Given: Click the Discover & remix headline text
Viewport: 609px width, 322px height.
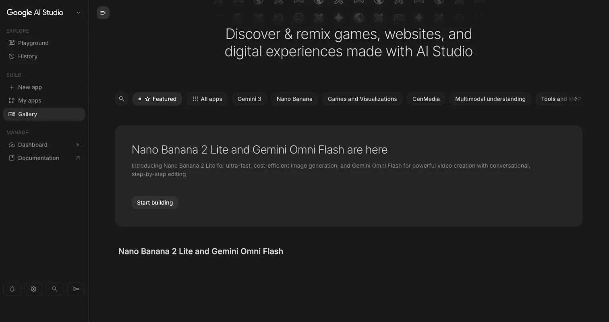Looking at the screenshot, I should pyautogui.click(x=348, y=43).
